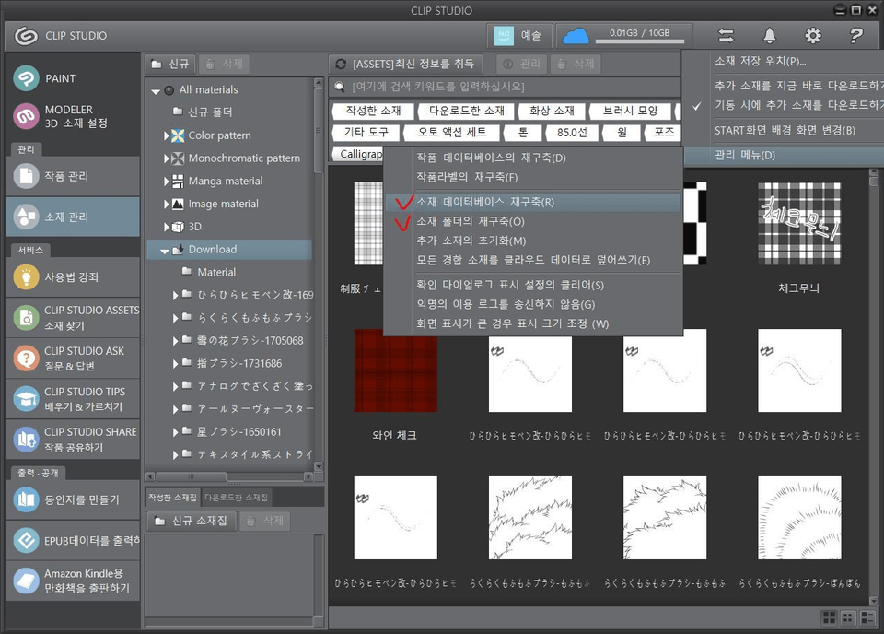Screen dimensions: 884x634
Task: Expand the 雪の花ブラシ-1705068 folder
Action: [175, 341]
